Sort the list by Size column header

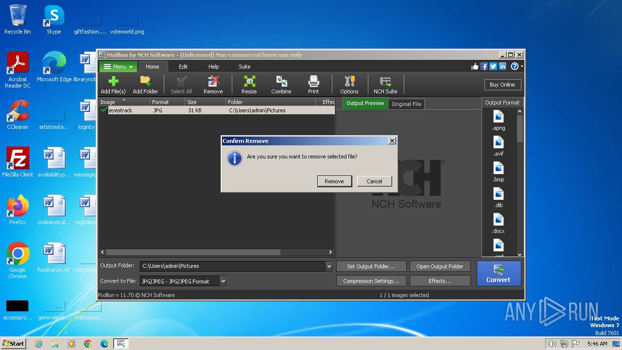point(205,102)
